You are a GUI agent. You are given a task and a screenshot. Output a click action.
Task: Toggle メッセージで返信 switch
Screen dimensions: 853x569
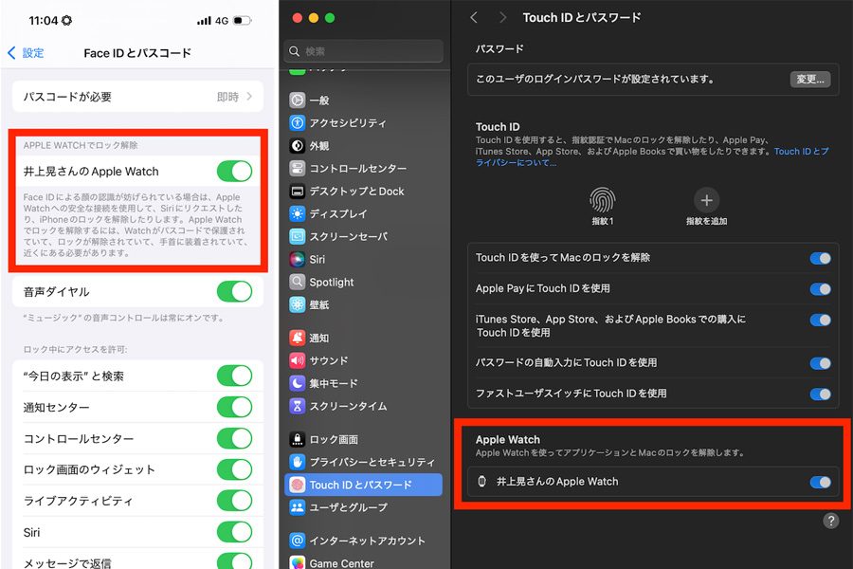234,560
